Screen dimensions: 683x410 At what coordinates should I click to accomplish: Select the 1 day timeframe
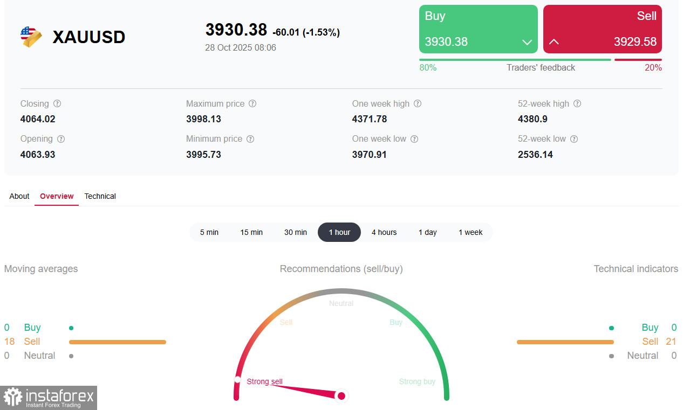(x=427, y=232)
